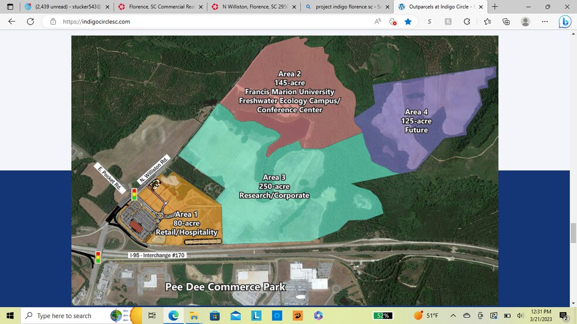This screenshot has width=577, height=324.
Task: Open the Favorites list icon
Action: coord(487,22)
